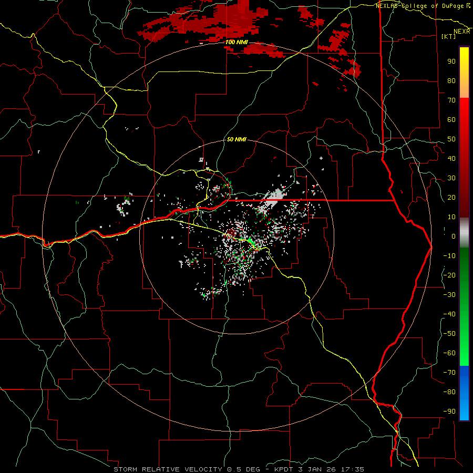Click the Storm Relative Velocity caption at bottom

pyautogui.click(x=239, y=469)
